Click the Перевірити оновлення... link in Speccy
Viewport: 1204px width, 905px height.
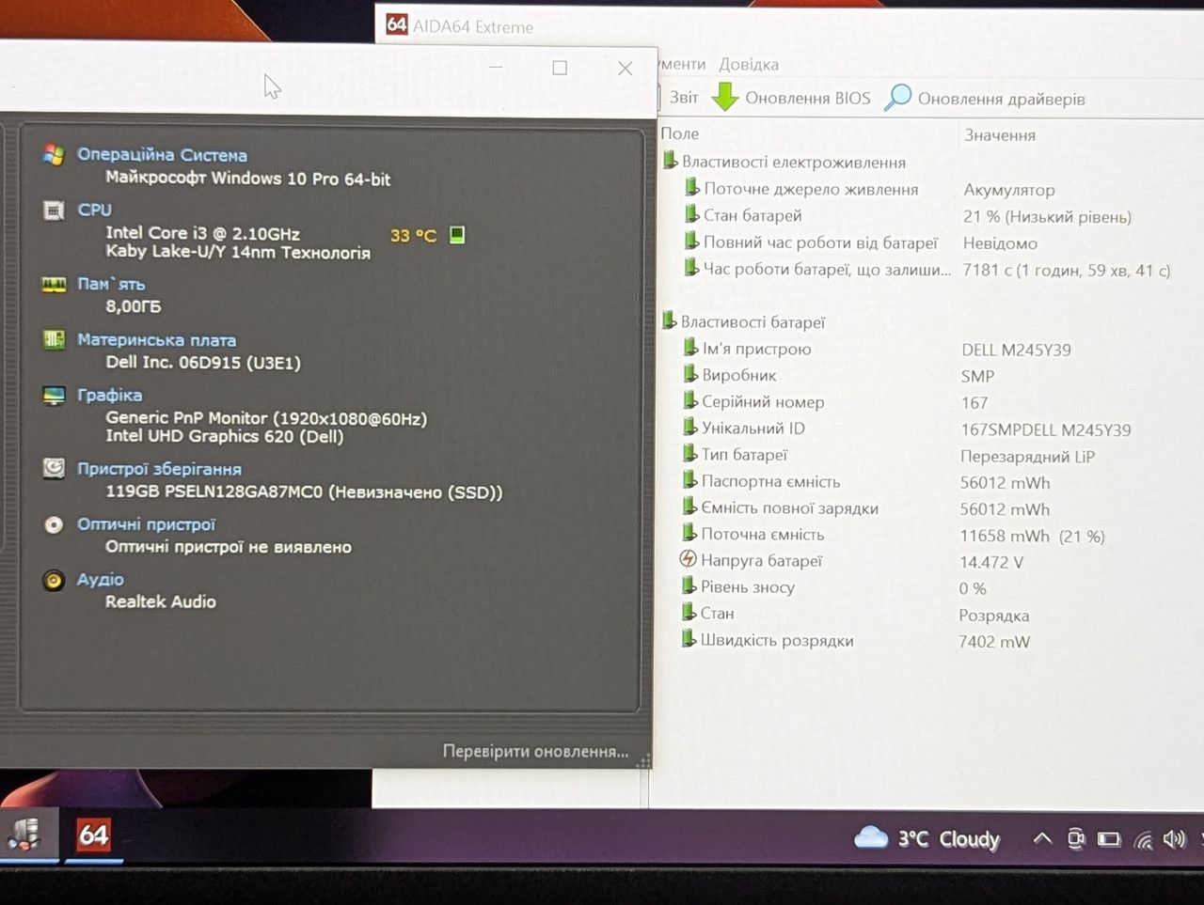click(x=535, y=751)
